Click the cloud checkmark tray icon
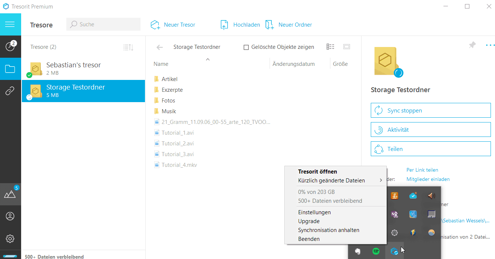Image resolution: width=495 pixels, height=259 pixels. point(413,196)
